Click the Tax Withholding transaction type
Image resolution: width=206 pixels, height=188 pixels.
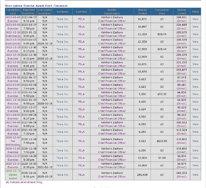(x=13, y=143)
